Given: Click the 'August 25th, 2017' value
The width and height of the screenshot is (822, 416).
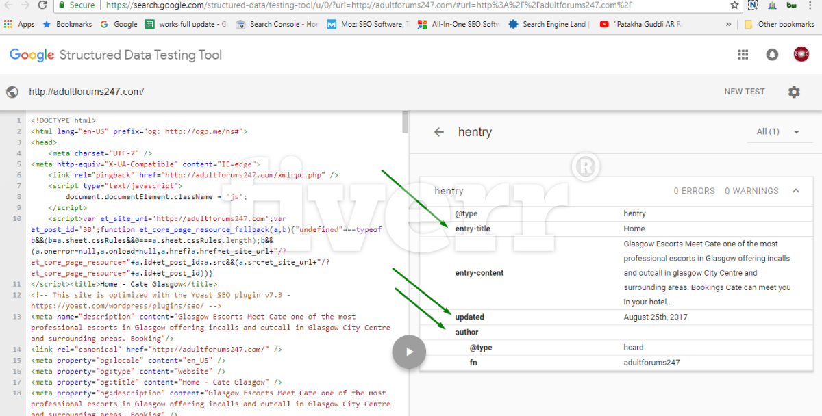Looking at the screenshot, I should pyautogui.click(x=656, y=317).
